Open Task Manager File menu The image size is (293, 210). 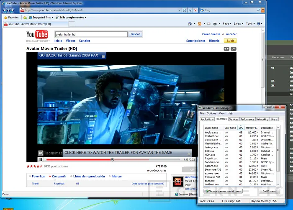click(202, 113)
